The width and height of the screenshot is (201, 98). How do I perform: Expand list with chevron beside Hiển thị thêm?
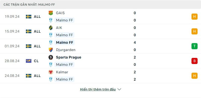[119, 89]
